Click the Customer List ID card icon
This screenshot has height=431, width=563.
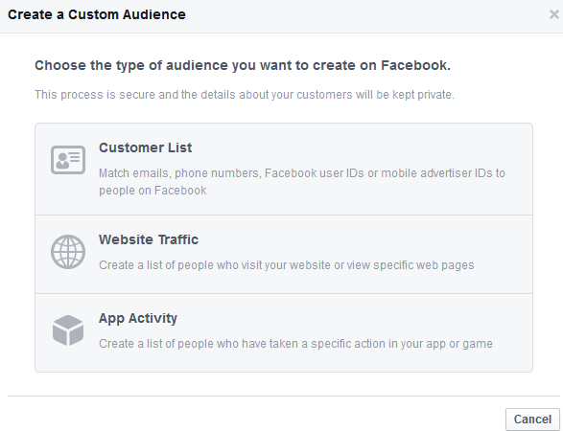(x=68, y=160)
